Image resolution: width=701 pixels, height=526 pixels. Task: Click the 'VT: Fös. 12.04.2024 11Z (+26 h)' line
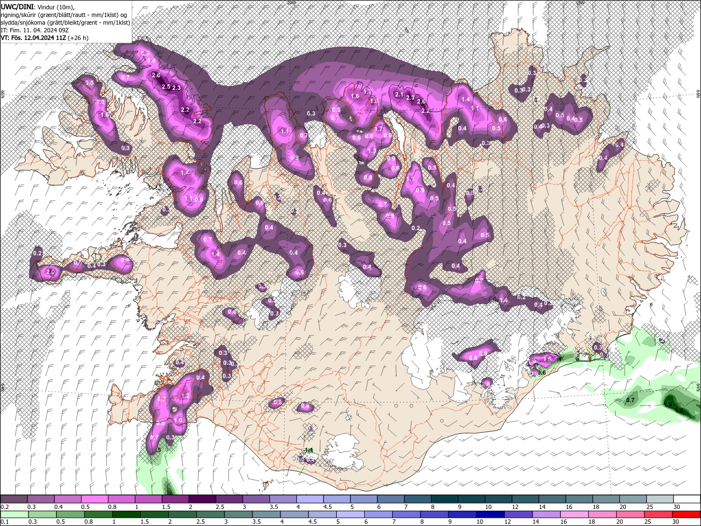44,38
